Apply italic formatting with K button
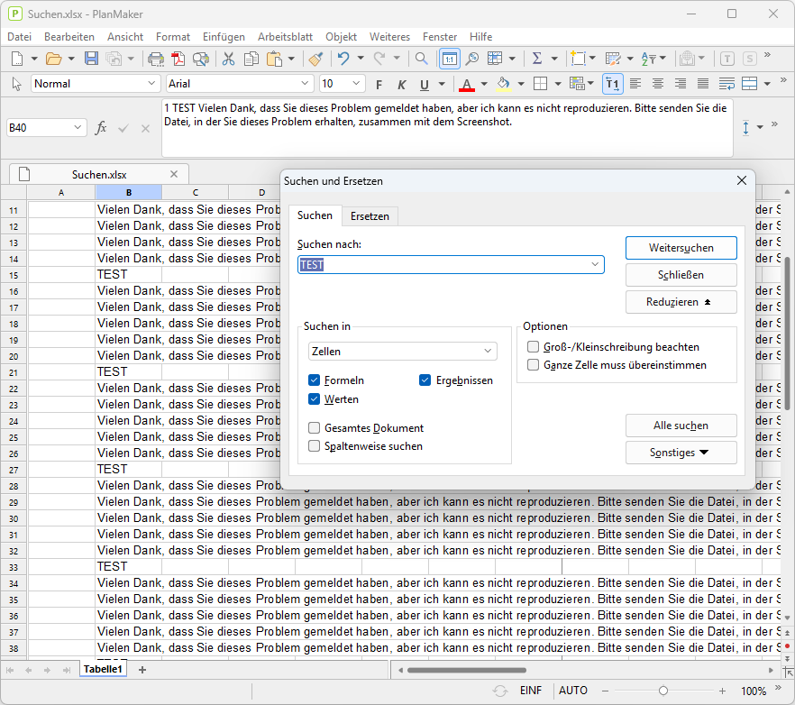 pyautogui.click(x=402, y=85)
